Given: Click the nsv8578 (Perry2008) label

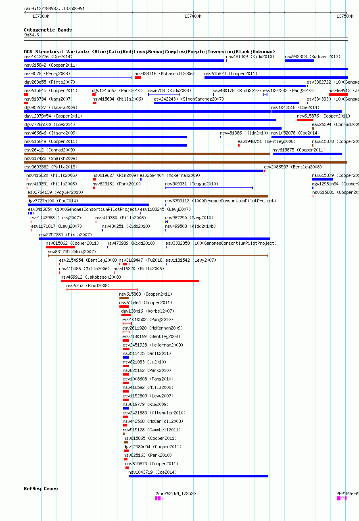Looking at the screenshot, I should point(47,74).
